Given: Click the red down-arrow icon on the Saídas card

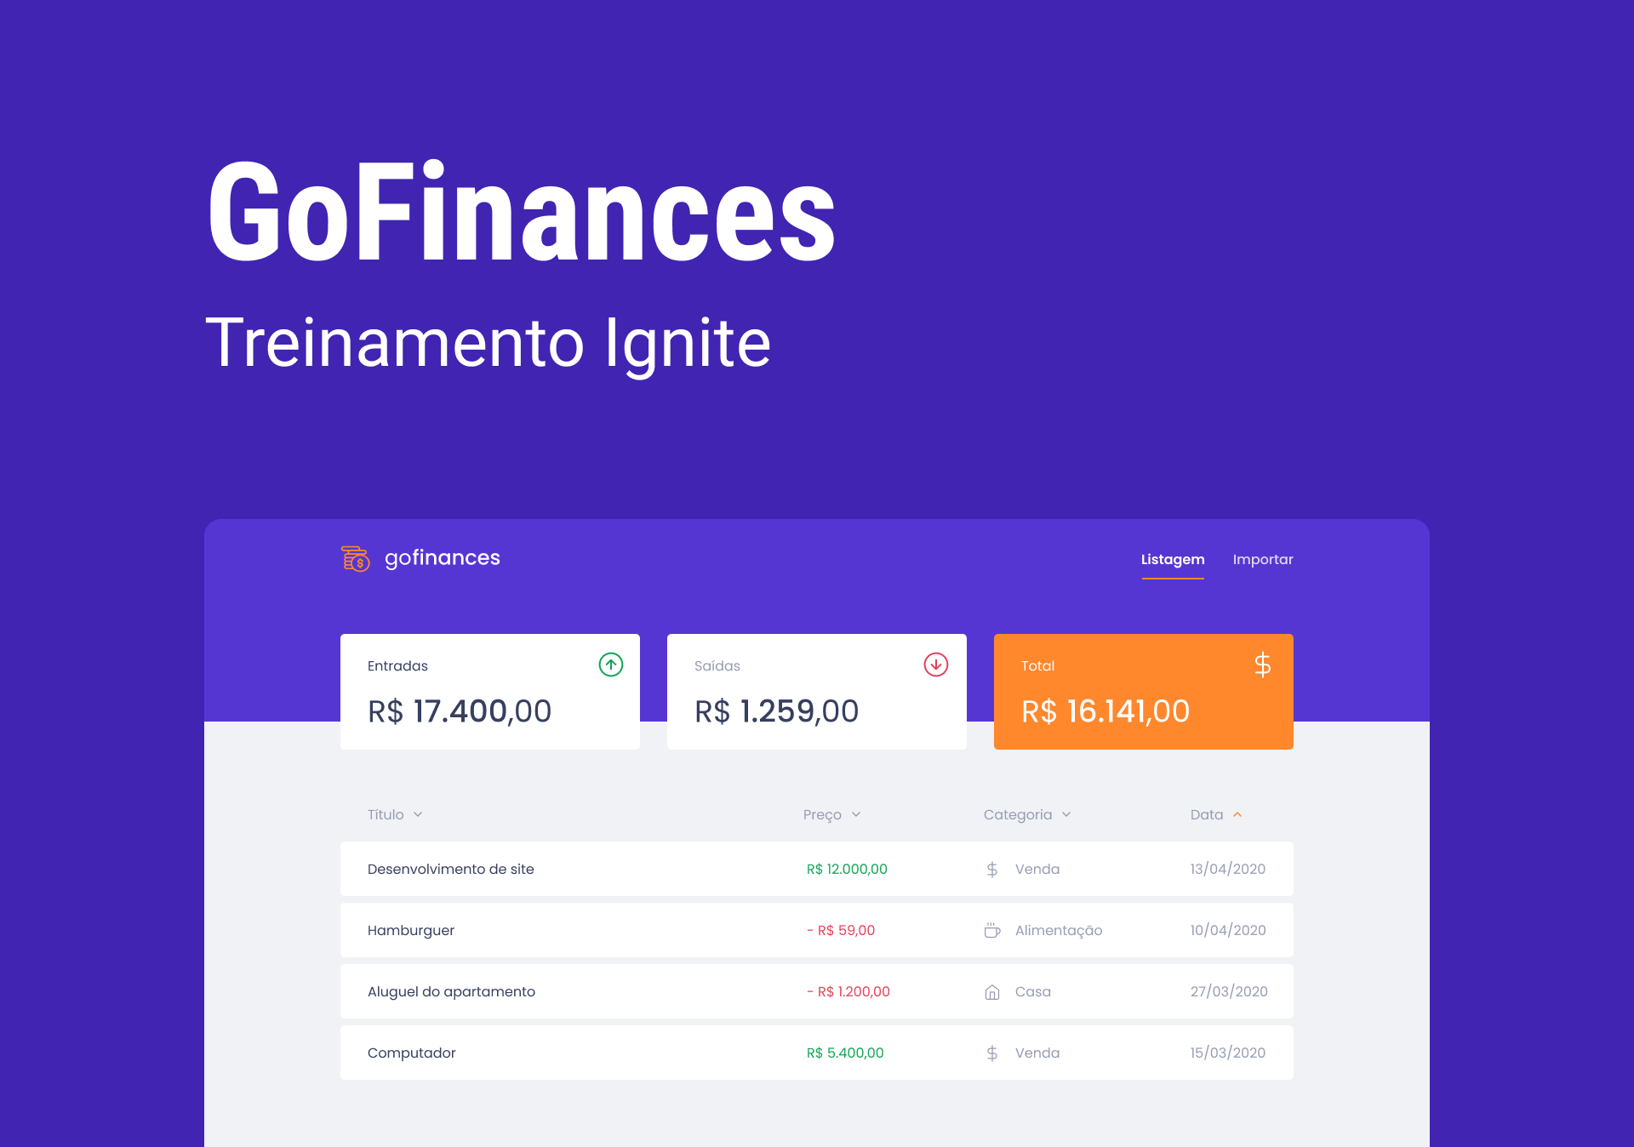Looking at the screenshot, I should (935, 665).
